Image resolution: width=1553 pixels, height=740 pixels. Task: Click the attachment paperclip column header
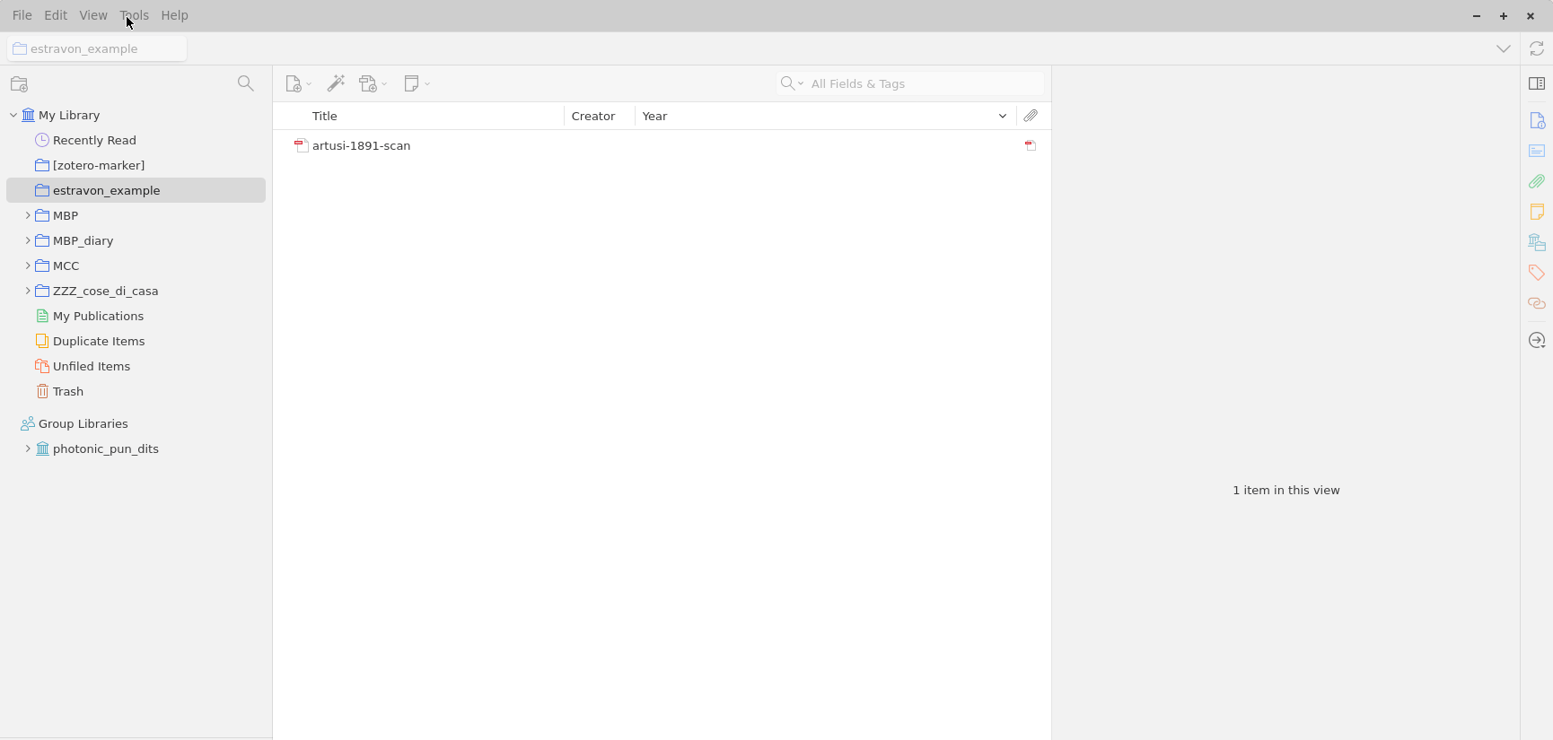pyautogui.click(x=1031, y=116)
